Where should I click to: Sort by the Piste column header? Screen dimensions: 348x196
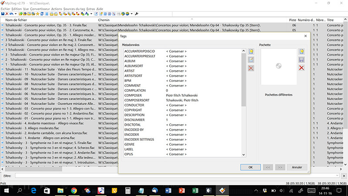point(292,20)
